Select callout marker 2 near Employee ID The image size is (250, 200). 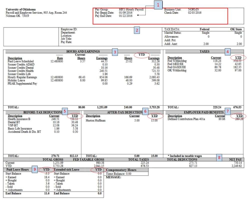(137, 31)
